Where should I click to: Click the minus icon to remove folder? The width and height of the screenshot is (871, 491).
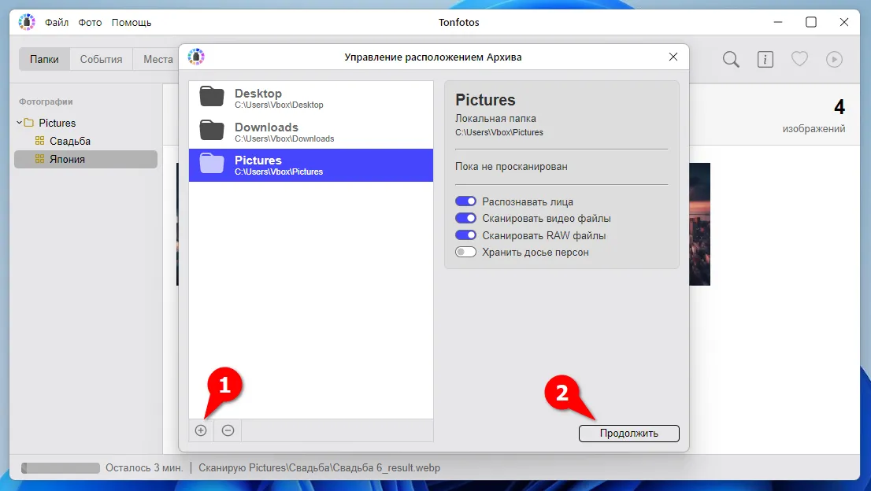point(228,430)
